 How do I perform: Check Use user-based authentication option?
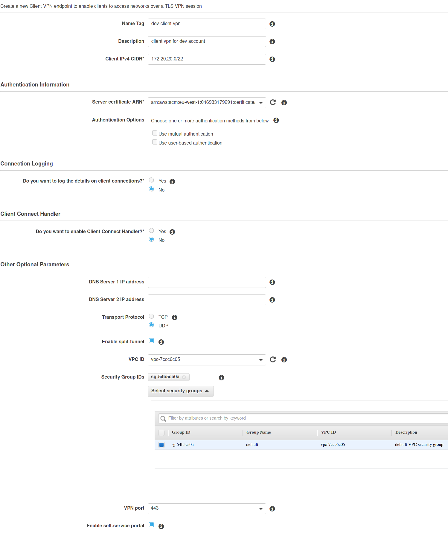pyautogui.click(x=155, y=142)
